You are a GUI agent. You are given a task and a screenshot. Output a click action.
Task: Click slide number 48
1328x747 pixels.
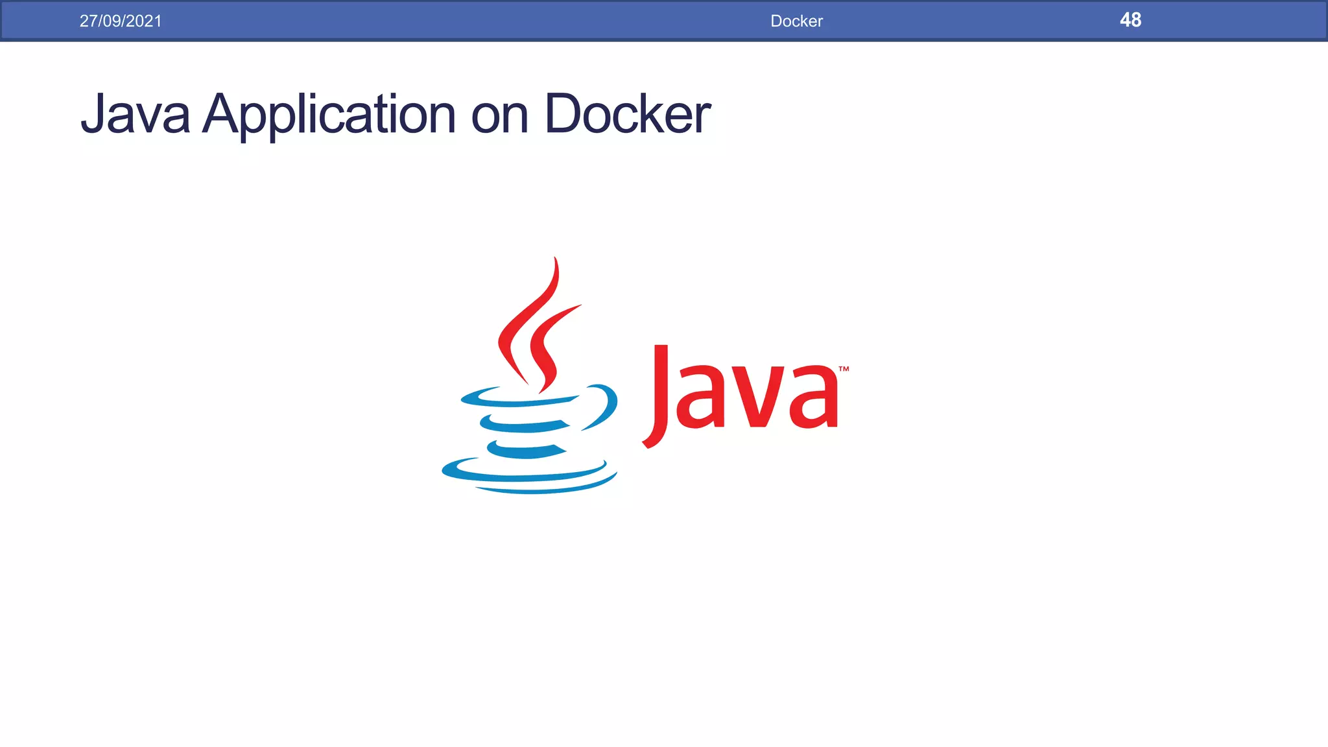tap(1130, 20)
